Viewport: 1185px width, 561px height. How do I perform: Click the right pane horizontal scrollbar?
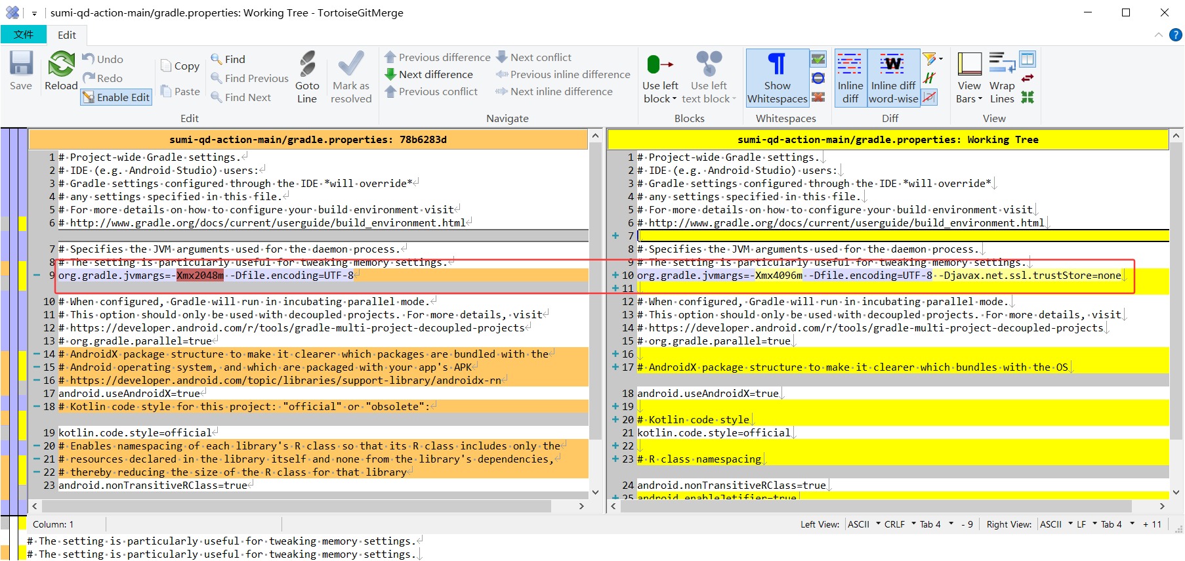click(888, 506)
